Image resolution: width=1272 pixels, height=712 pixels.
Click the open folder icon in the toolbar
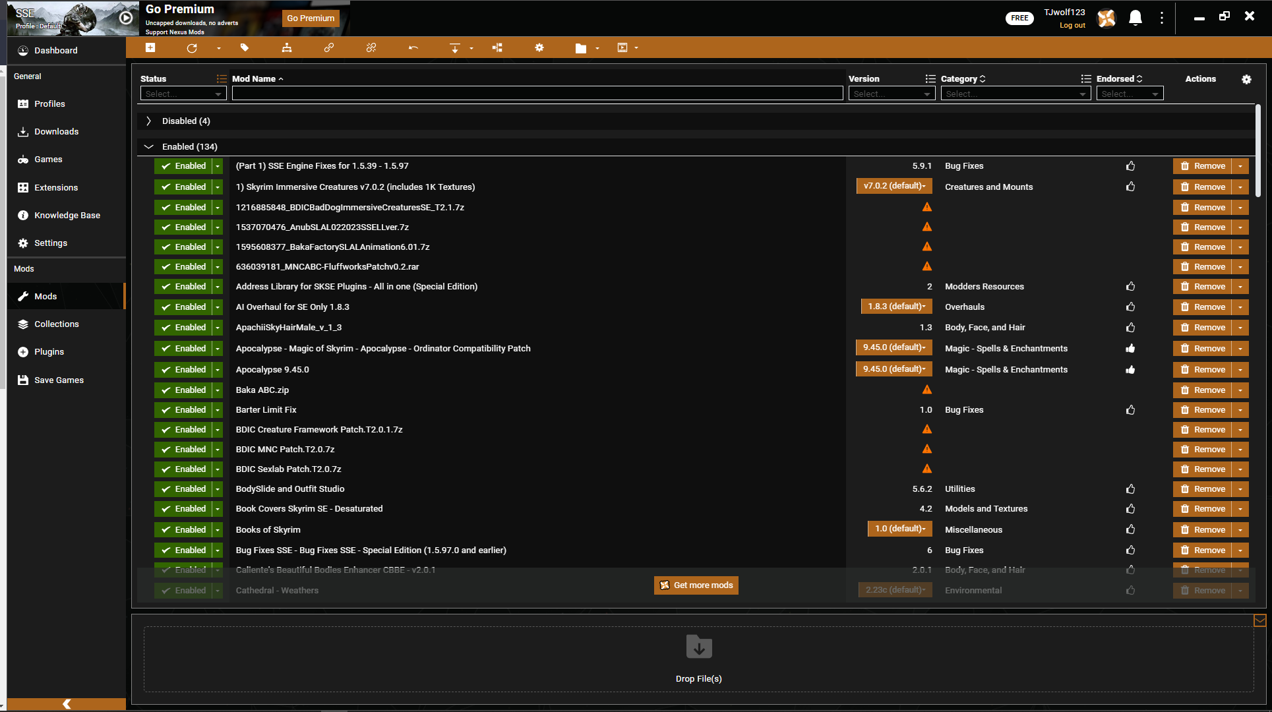click(581, 48)
